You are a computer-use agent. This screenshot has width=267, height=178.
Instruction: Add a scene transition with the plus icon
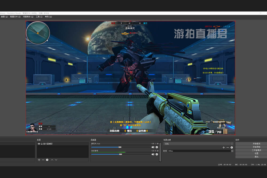tap(223, 148)
